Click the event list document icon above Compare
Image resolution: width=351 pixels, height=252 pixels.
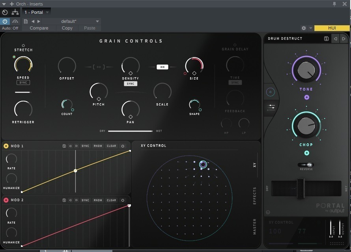[26, 21]
